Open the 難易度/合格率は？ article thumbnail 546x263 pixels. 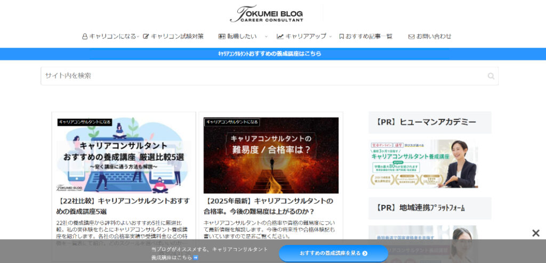coord(271,155)
